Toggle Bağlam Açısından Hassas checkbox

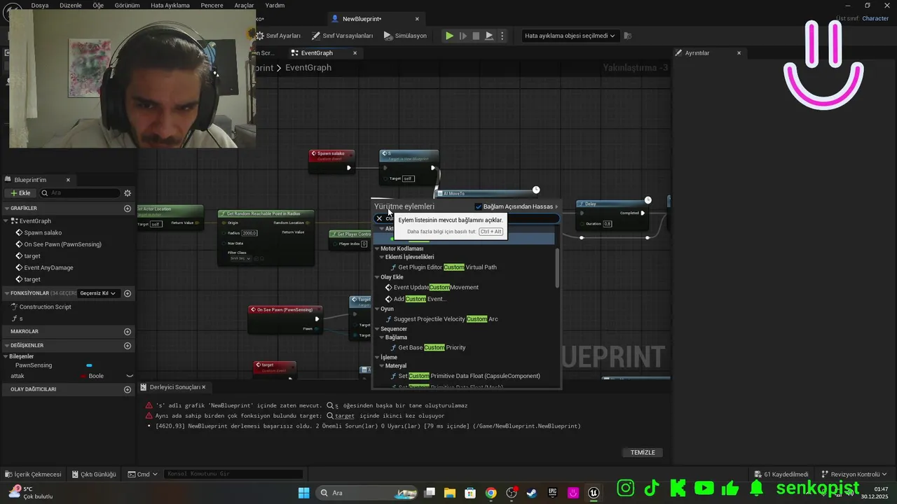click(x=479, y=206)
